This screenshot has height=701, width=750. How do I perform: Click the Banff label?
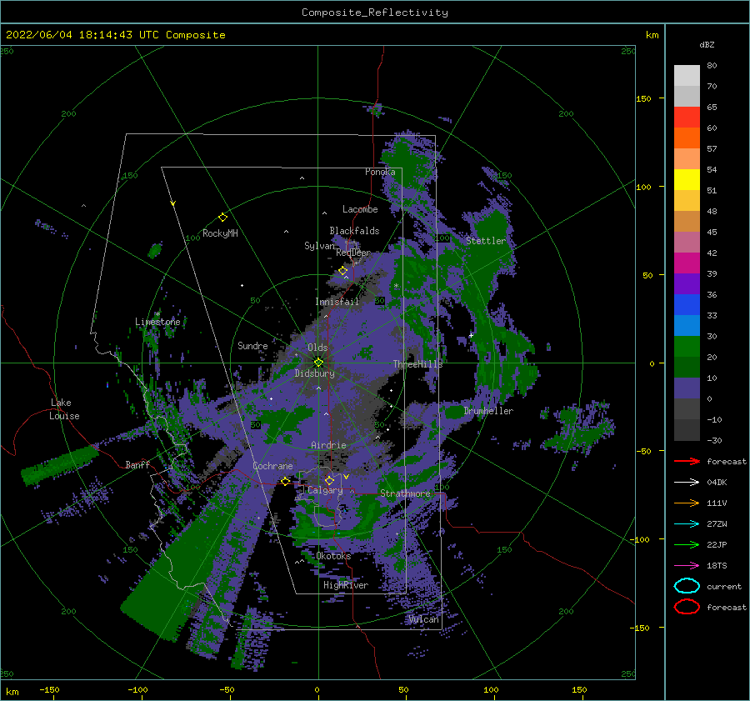point(137,464)
